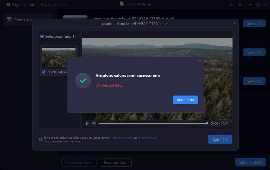Play the video preview

[87, 123]
